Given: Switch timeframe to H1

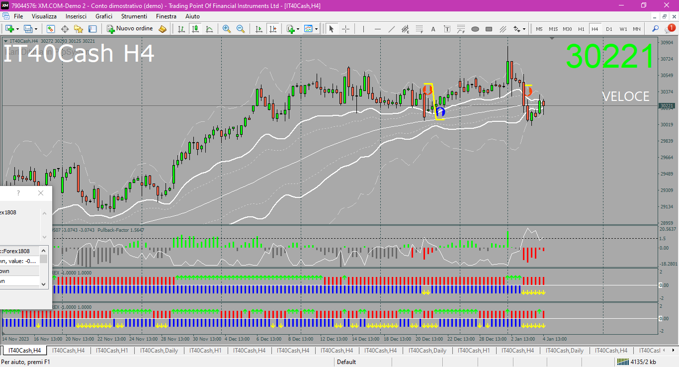Looking at the screenshot, I should pos(581,29).
